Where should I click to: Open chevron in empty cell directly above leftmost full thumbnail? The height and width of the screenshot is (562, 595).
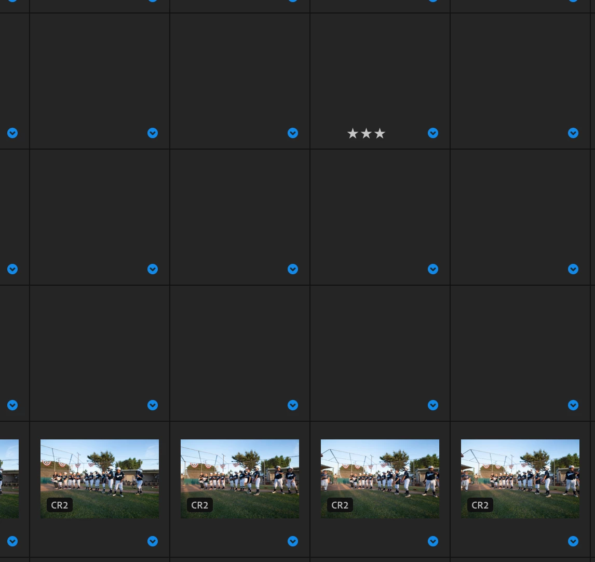[x=153, y=405]
